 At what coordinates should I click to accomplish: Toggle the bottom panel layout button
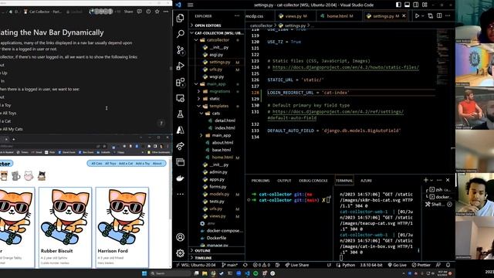[x=407, y=5]
